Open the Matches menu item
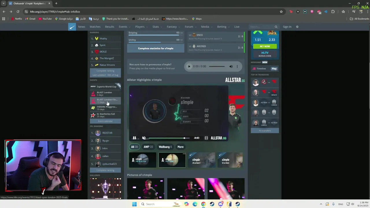The width and height of the screenshot is (370, 208). pos(95,27)
